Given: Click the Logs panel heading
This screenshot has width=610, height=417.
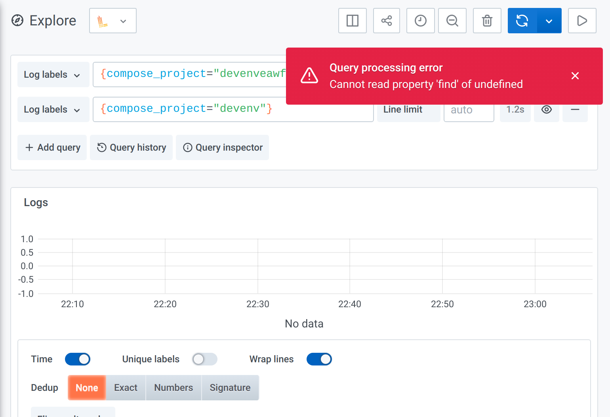Looking at the screenshot, I should (36, 203).
